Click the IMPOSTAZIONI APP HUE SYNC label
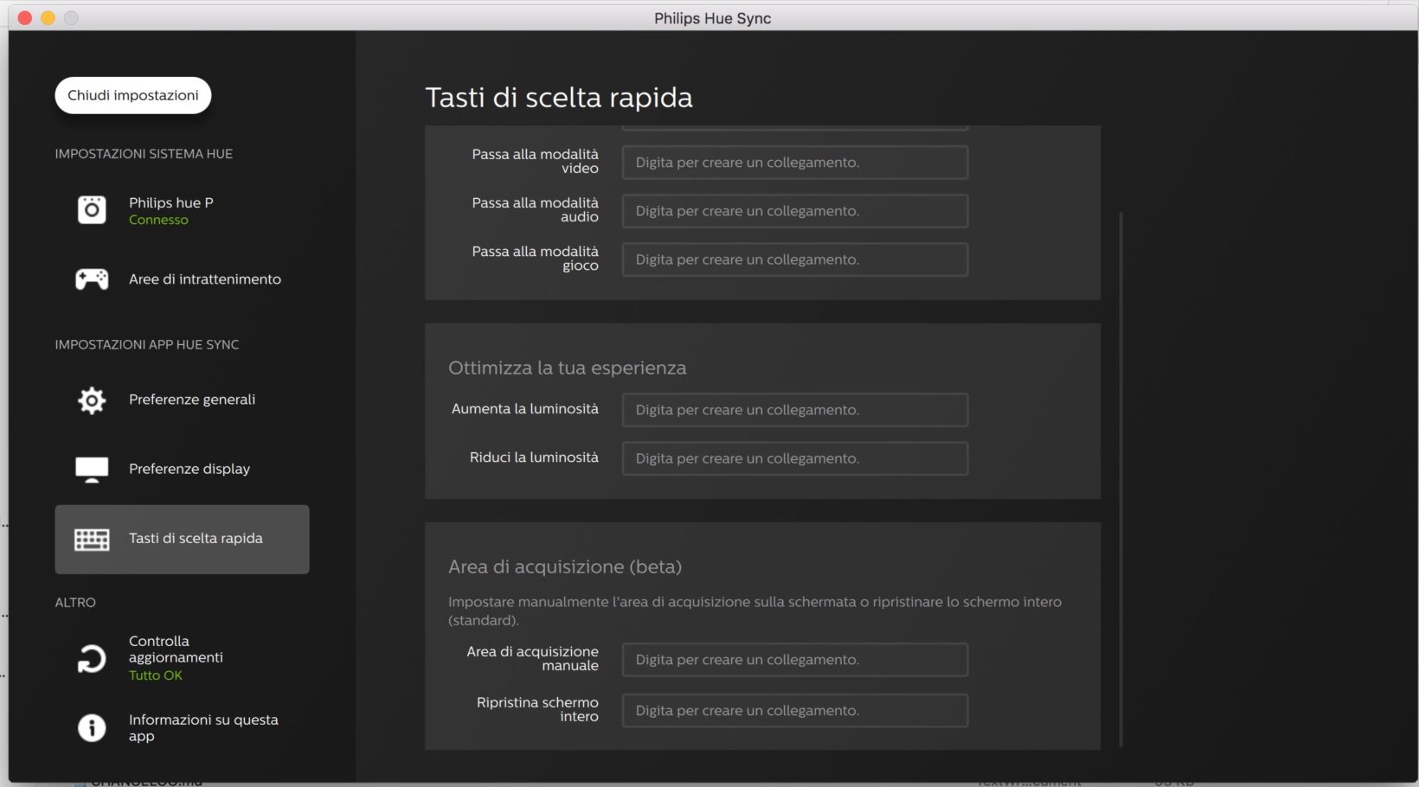Screen dimensions: 1419x787 (147, 344)
